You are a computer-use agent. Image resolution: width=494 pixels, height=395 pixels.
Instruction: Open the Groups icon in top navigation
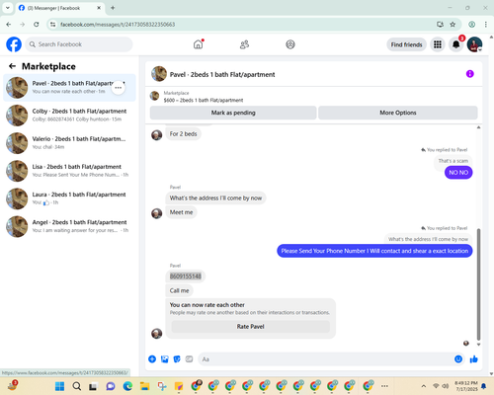tap(290, 44)
